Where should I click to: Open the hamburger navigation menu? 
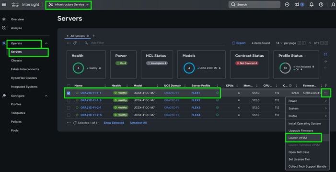[x=4, y=4]
